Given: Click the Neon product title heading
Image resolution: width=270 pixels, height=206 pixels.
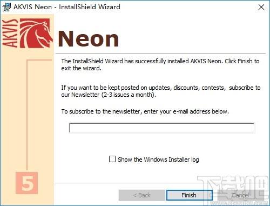Looking at the screenshot, I should [x=88, y=39].
